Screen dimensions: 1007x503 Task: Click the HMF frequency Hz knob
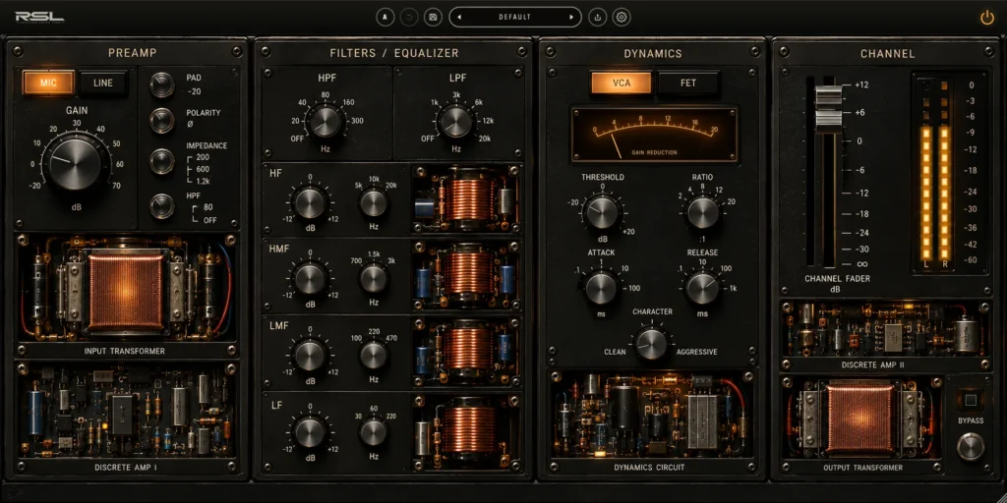(x=374, y=279)
